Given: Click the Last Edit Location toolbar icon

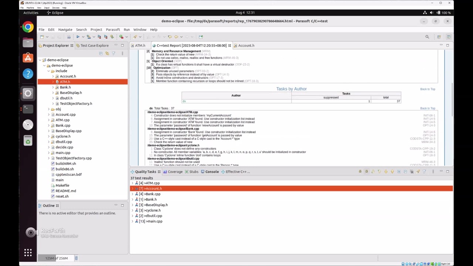Looking at the screenshot, I should click(x=170, y=37).
